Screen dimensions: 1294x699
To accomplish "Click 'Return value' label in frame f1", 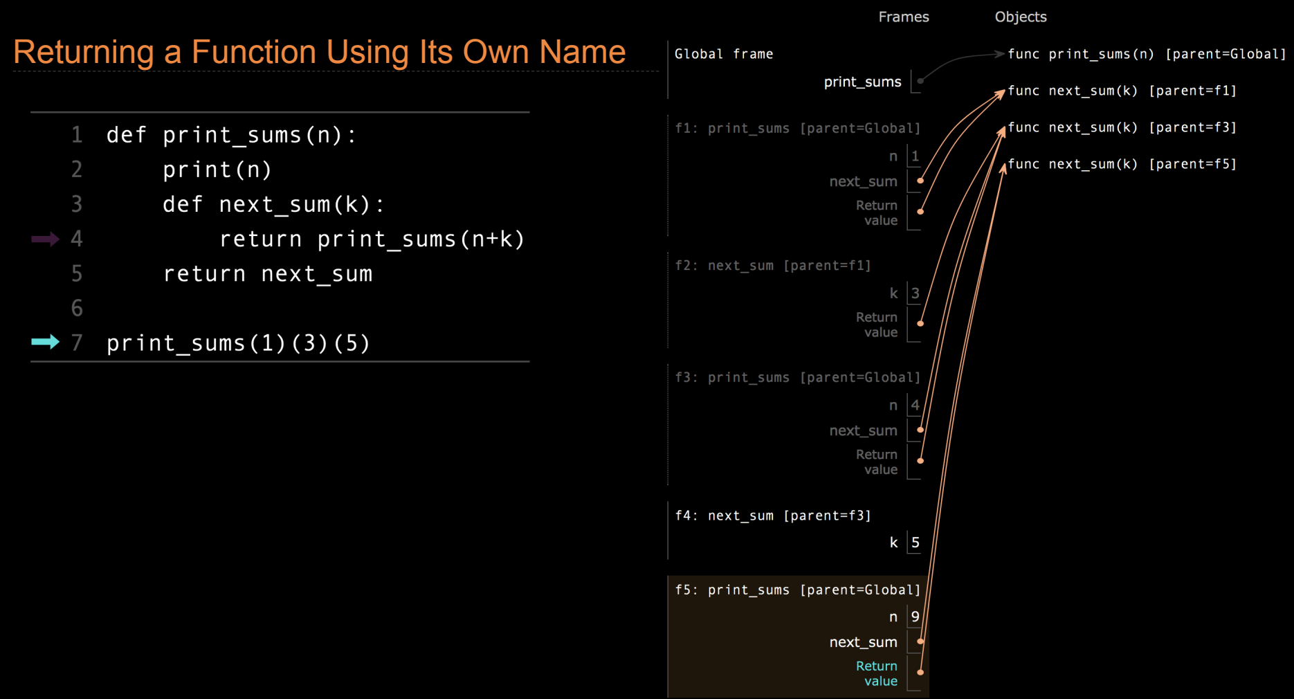I will pyautogui.click(x=877, y=212).
